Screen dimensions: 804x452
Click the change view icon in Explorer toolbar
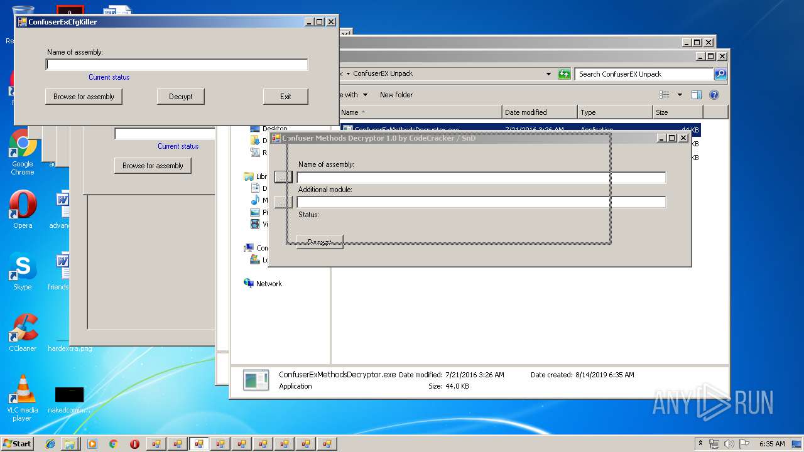(x=665, y=95)
